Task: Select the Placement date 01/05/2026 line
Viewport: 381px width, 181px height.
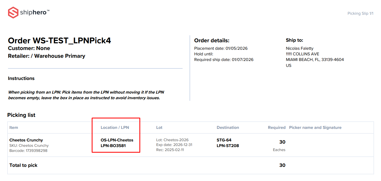Action: coord(221,48)
